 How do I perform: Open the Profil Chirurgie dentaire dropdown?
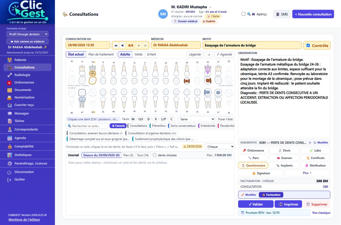(x=27, y=34)
